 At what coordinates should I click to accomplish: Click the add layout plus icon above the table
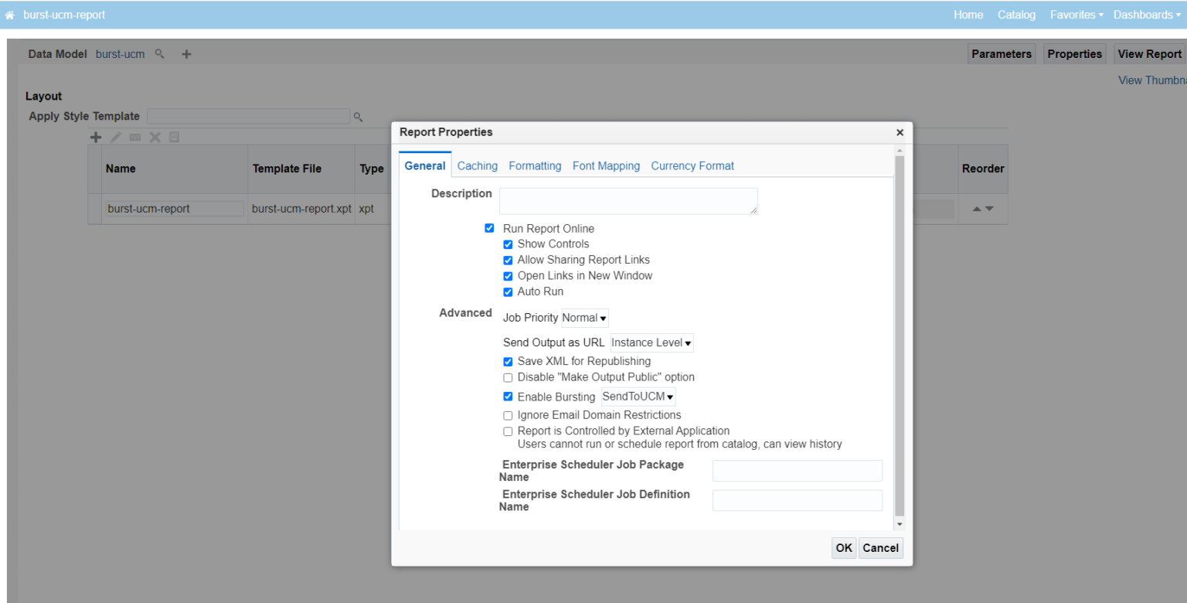[96, 137]
